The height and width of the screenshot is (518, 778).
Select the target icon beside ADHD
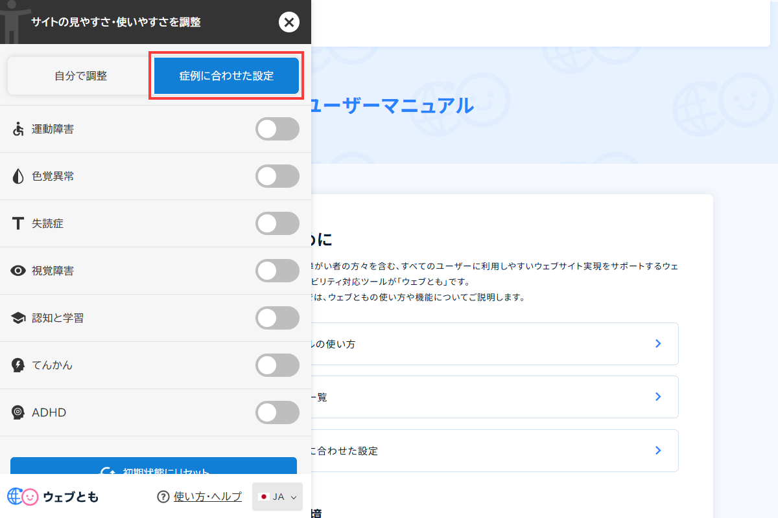[x=18, y=412]
